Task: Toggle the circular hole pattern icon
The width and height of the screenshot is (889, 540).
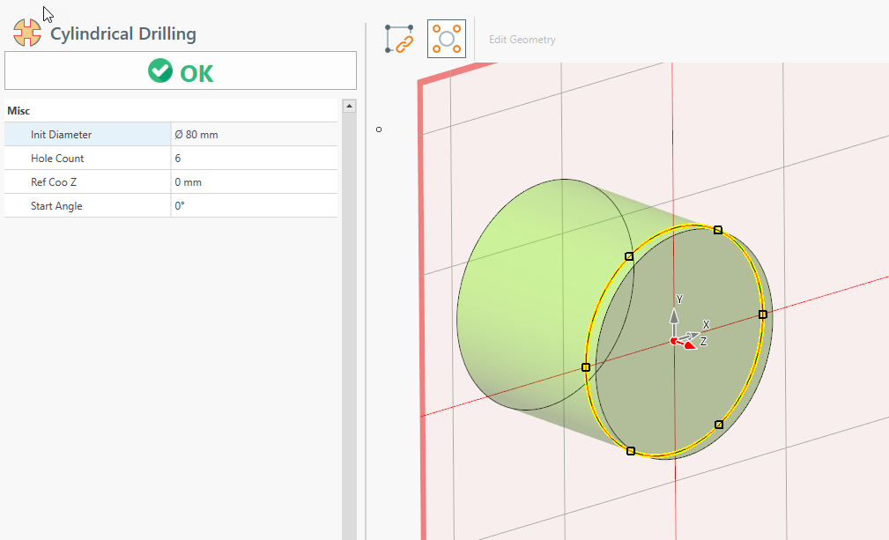Action: coord(447,39)
